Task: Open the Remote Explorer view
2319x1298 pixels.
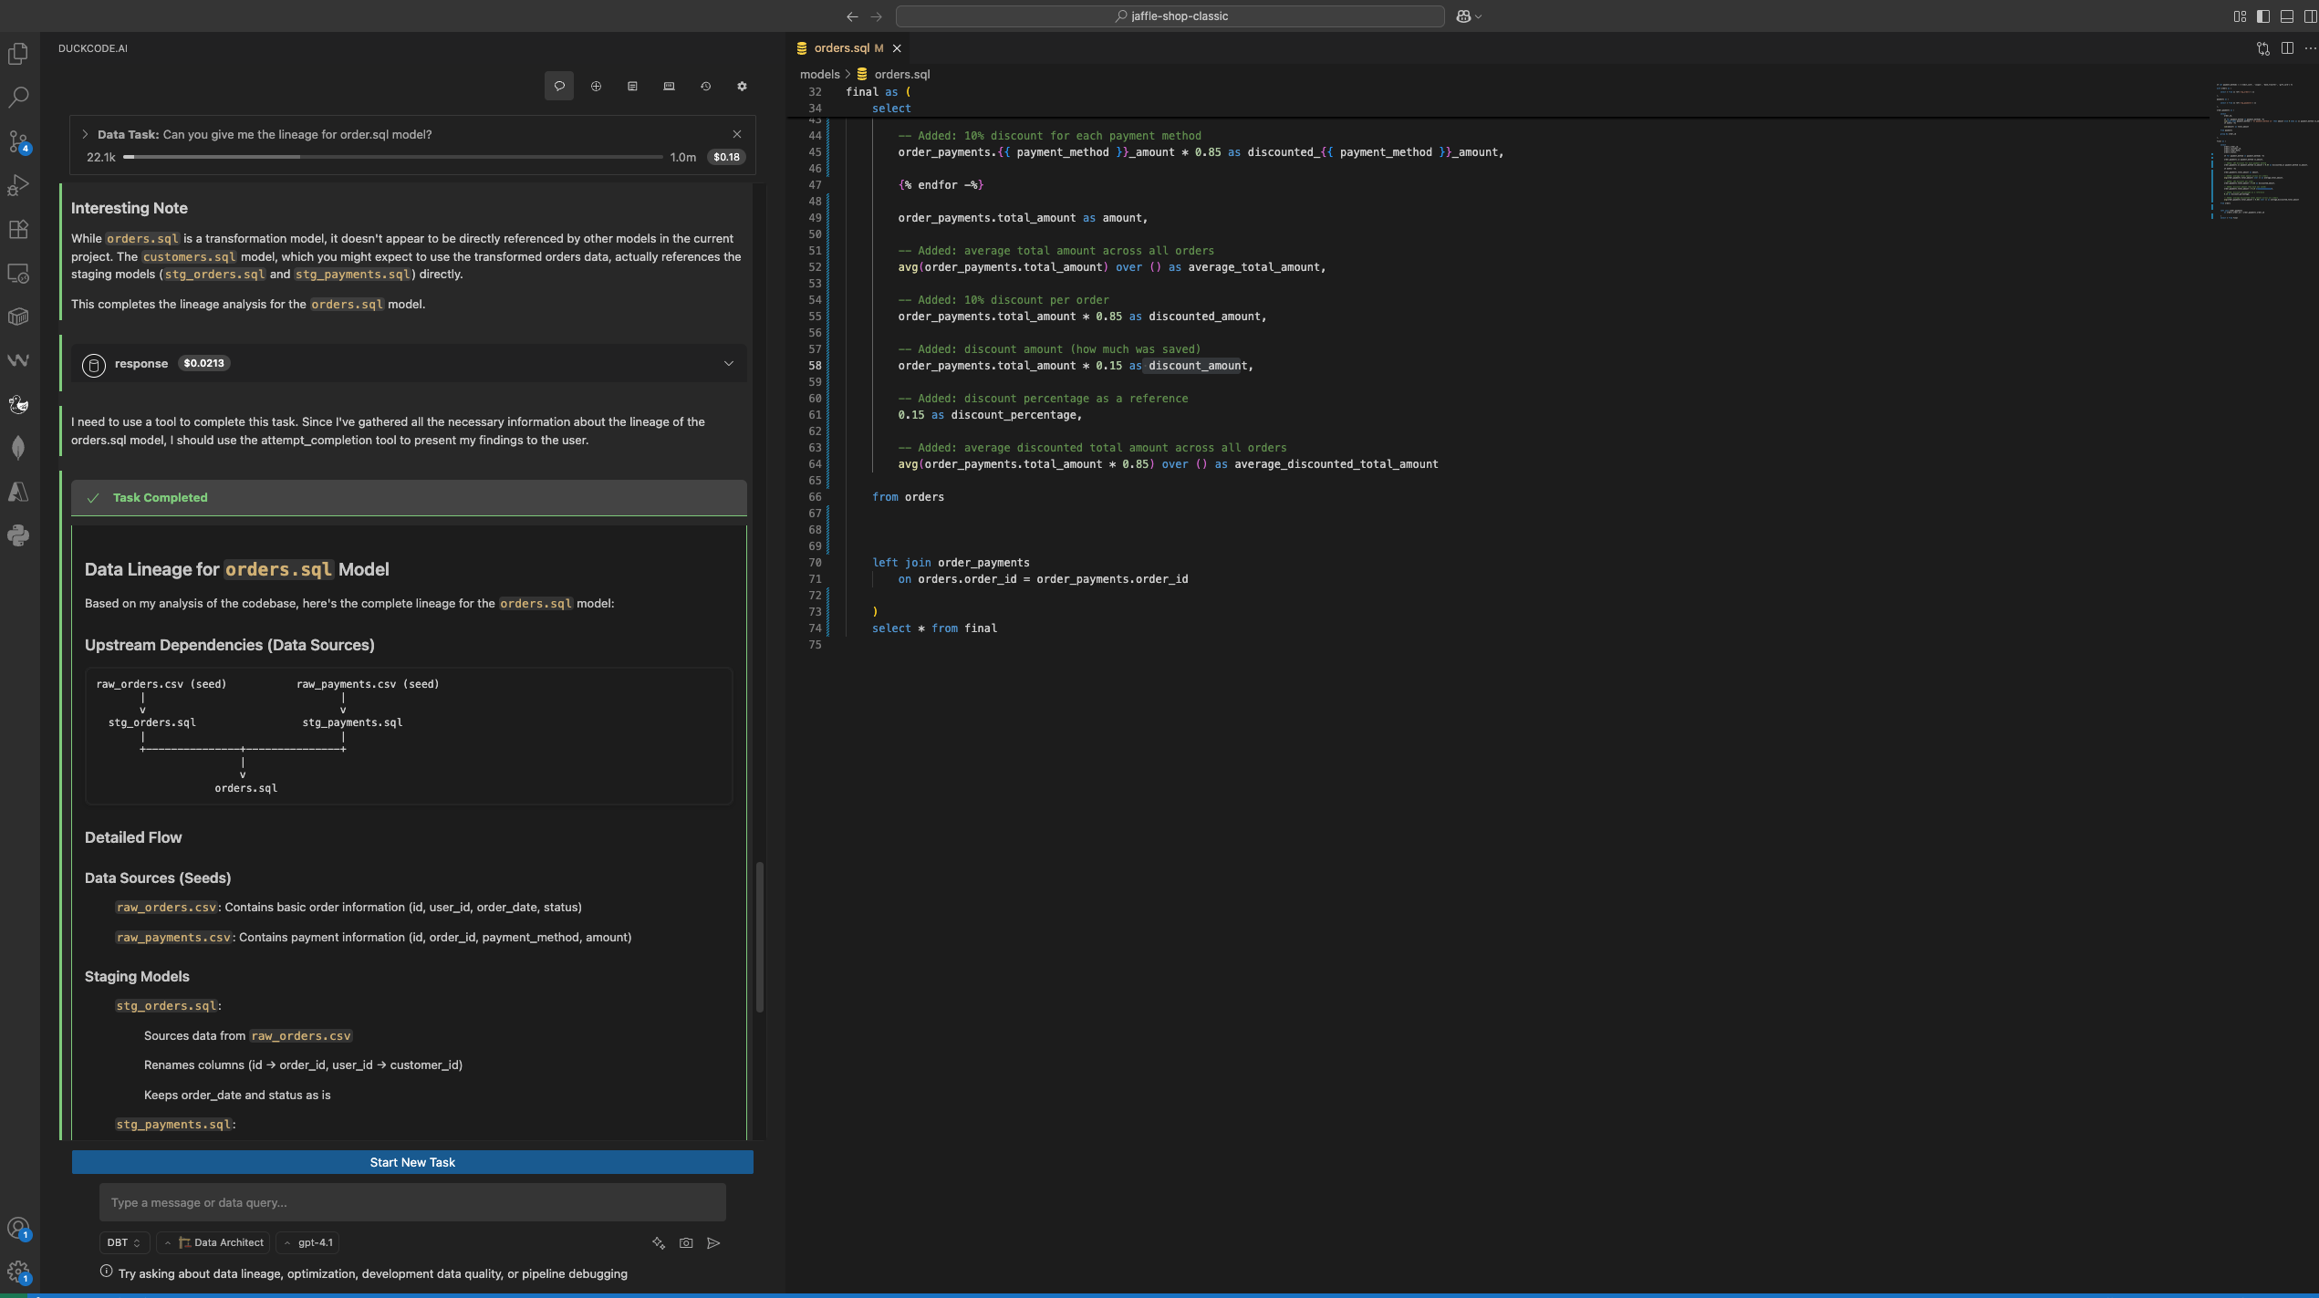Action: pos(18,273)
